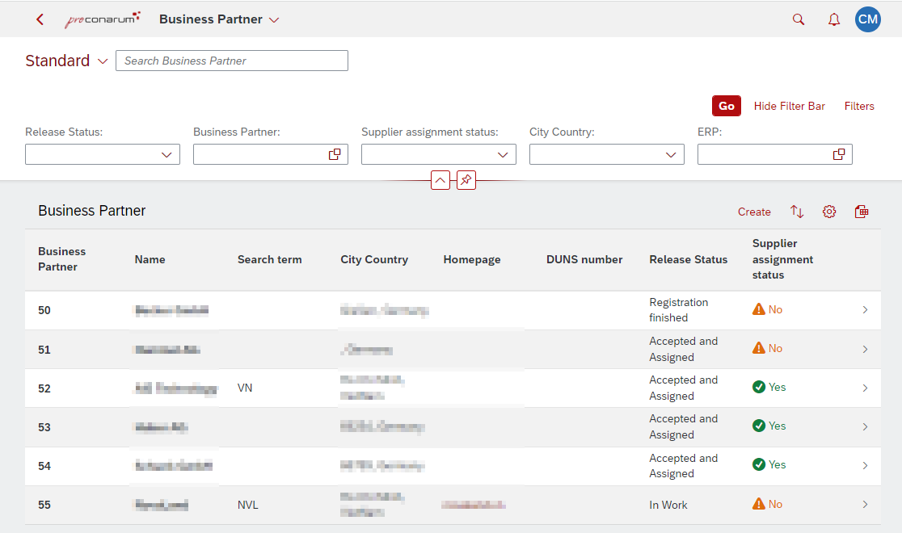Open the City Country dropdown
The height and width of the screenshot is (533, 902).
click(x=671, y=153)
